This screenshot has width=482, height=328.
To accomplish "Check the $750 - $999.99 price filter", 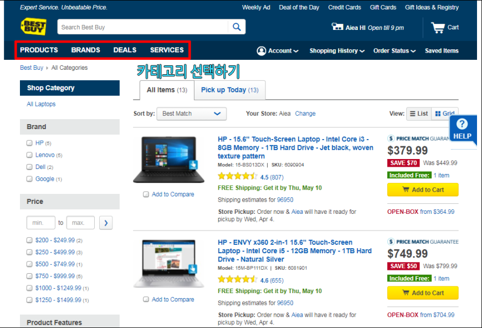I will click(x=29, y=276).
